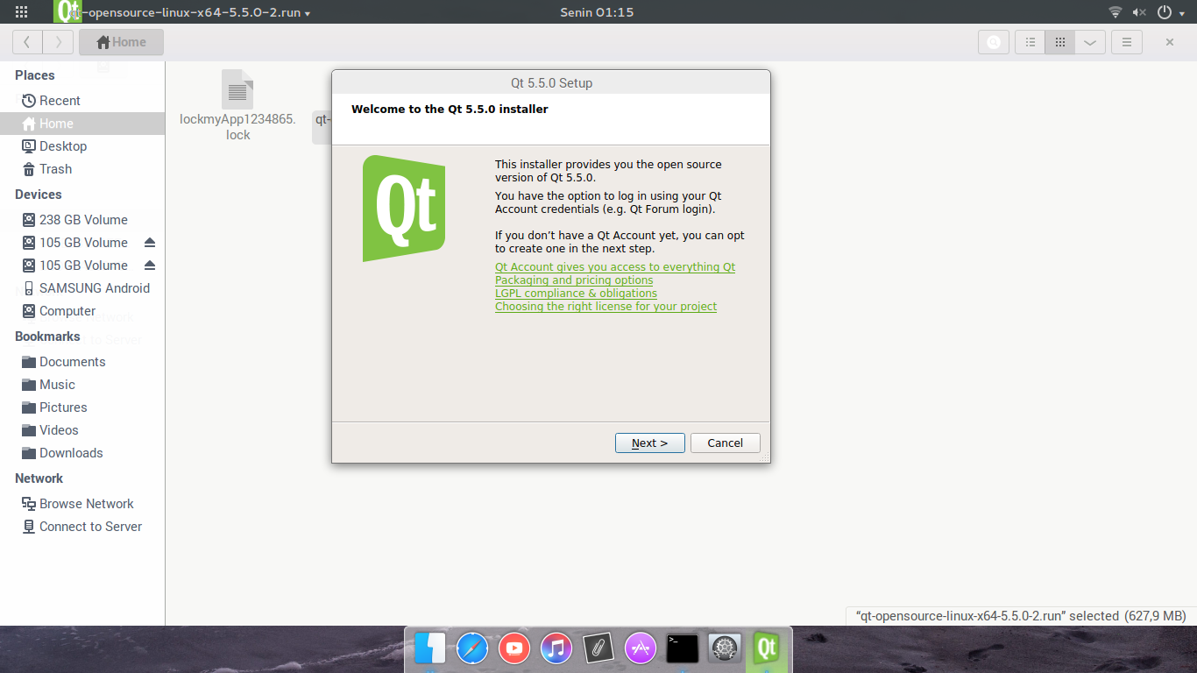Viewport: 1197px width, 673px height.
Task: Open the 'LGPL compliance & obligations' link
Action: pyautogui.click(x=576, y=294)
